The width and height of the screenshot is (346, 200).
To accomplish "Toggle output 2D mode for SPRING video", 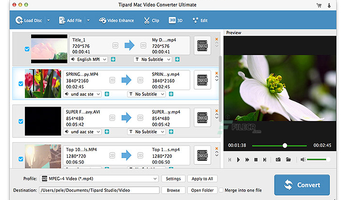I will [x=140, y=80].
